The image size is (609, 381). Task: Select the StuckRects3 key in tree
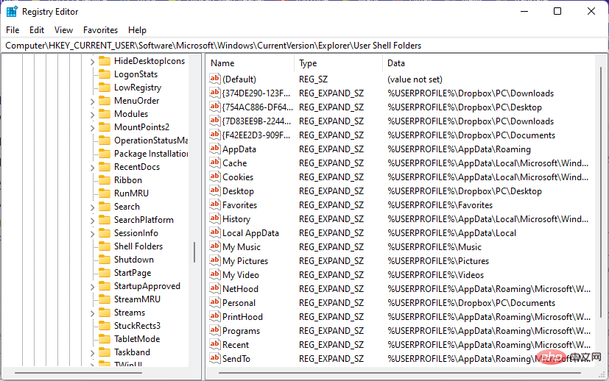[137, 326]
